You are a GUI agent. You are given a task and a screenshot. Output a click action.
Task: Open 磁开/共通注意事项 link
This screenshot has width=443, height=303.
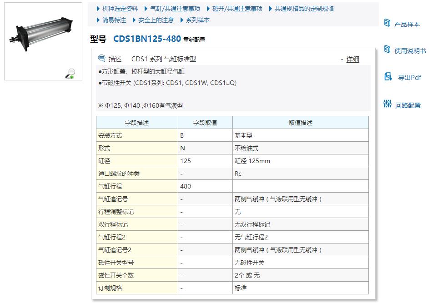click(237, 9)
